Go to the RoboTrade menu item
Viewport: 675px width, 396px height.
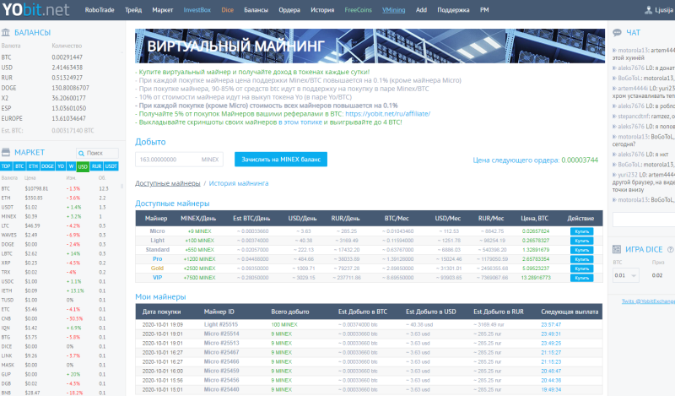(101, 11)
